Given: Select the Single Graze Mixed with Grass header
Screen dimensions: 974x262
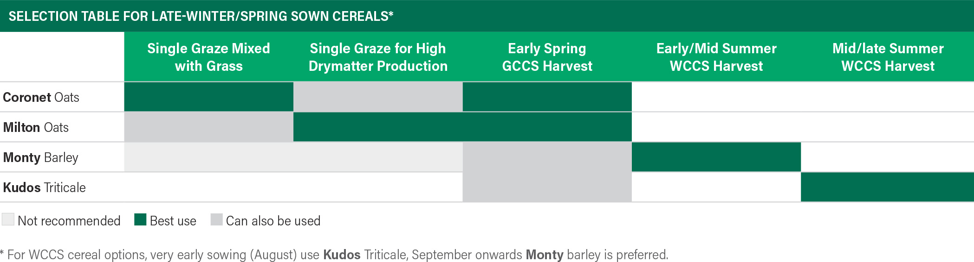Looking at the screenshot, I should pos(209,57).
